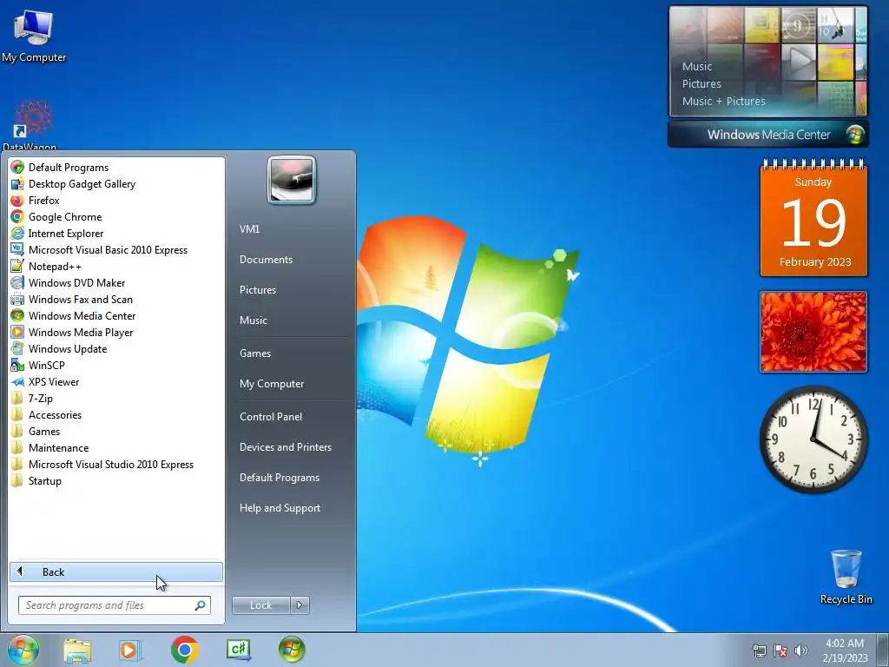Image resolution: width=889 pixels, height=667 pixels.
Task: Expand the Startup folder
Action: coord(45,479)
